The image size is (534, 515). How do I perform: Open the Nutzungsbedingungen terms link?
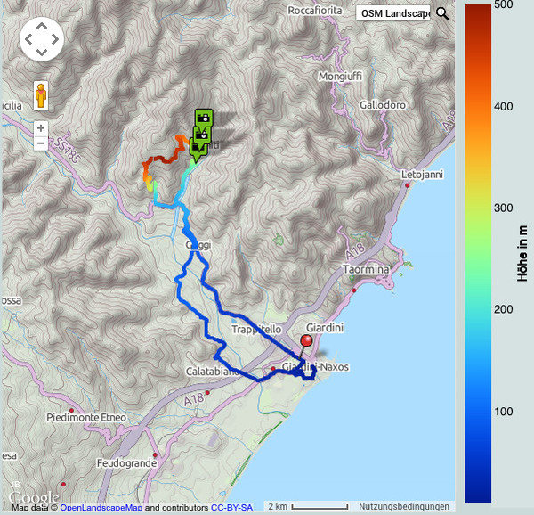[x=406, y=507]
